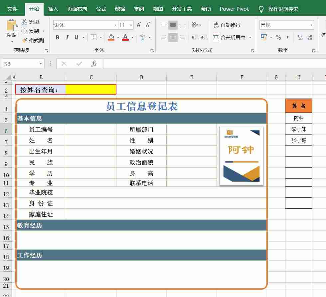
Task: Click the accounting number format icon
Action: click(264, 38)
